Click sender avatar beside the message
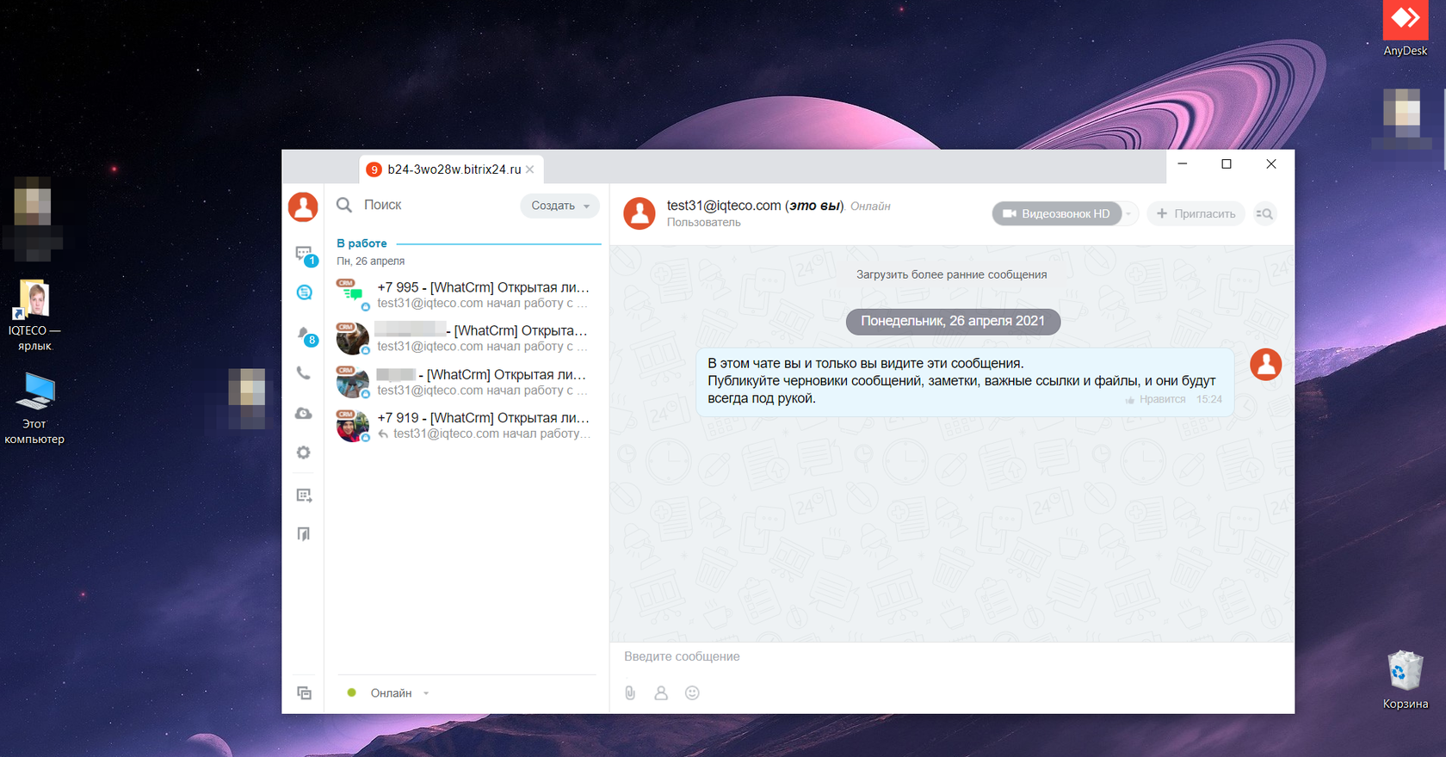This screenshot has width=1446, height=757. pyautogui.click(x=1265, y=364)
